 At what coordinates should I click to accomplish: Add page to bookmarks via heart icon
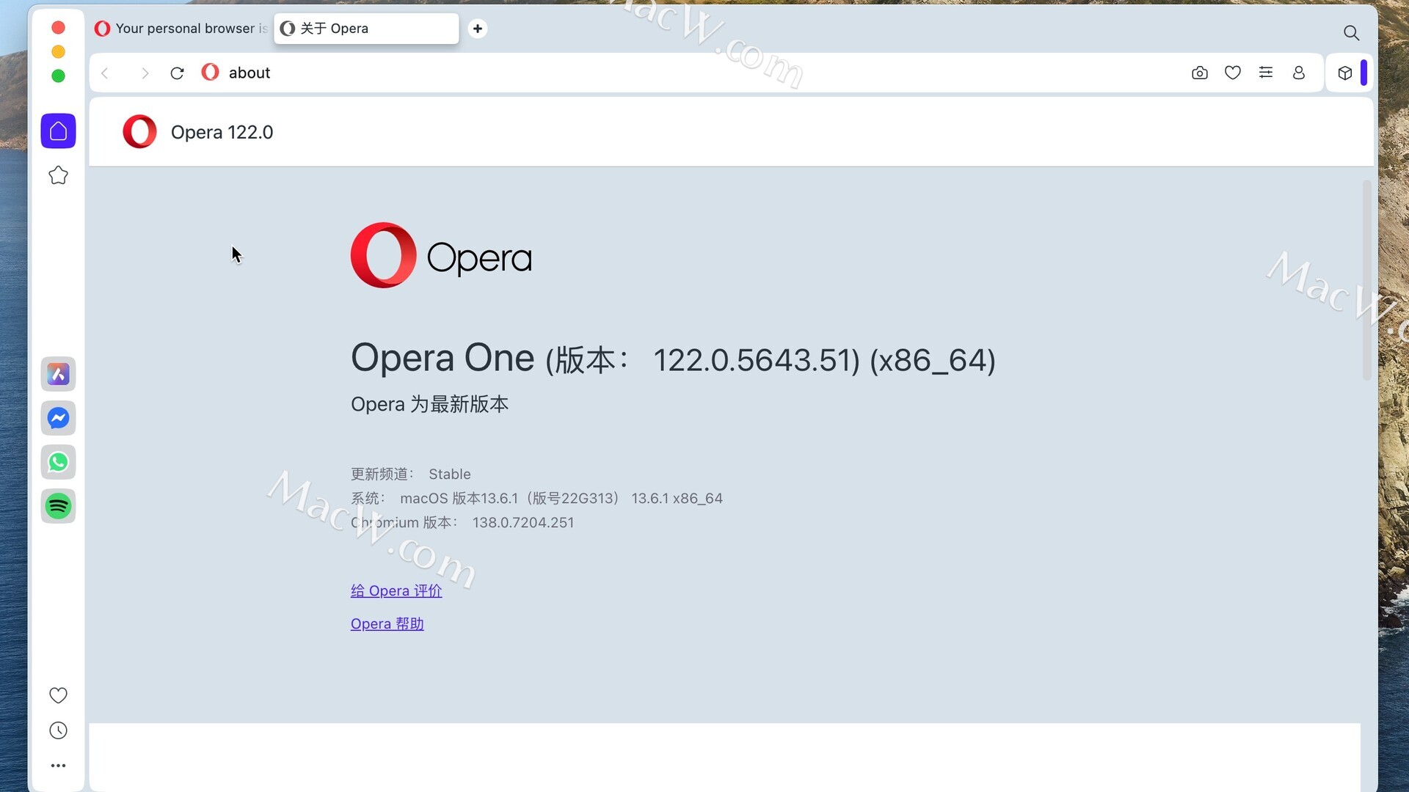click(1232, 73)
